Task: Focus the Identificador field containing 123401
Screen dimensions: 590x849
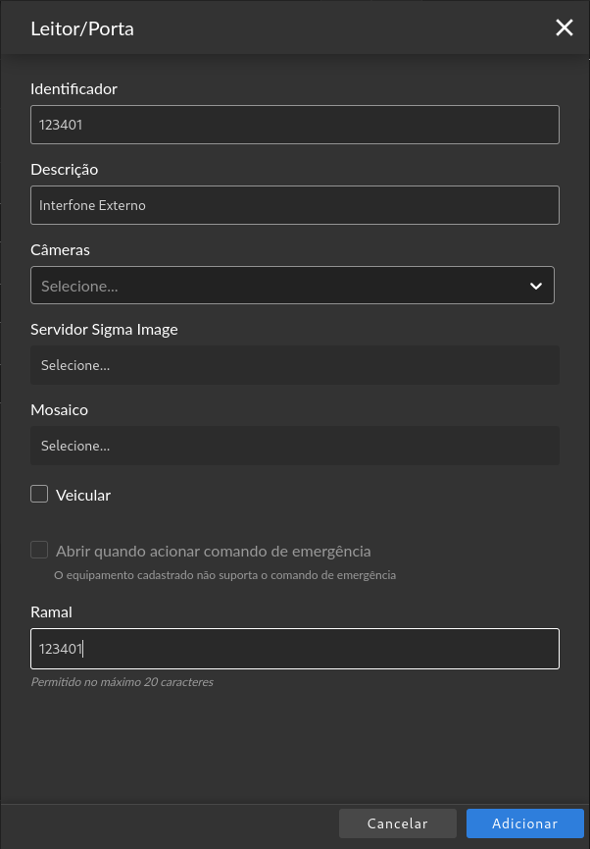Action: [295, 125]
